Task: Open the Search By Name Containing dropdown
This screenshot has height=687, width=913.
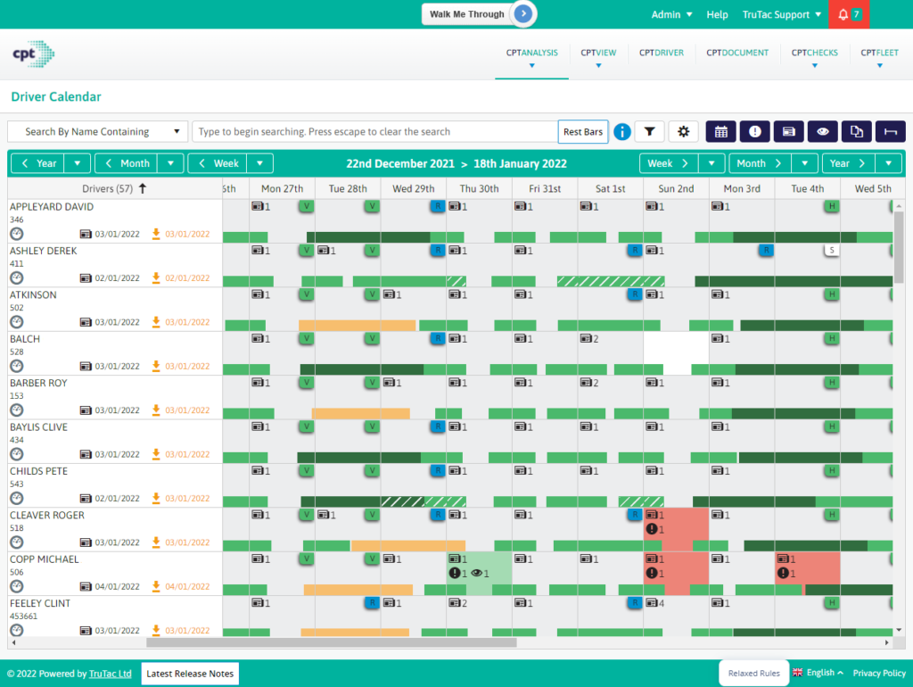Action: coord(97,131)
